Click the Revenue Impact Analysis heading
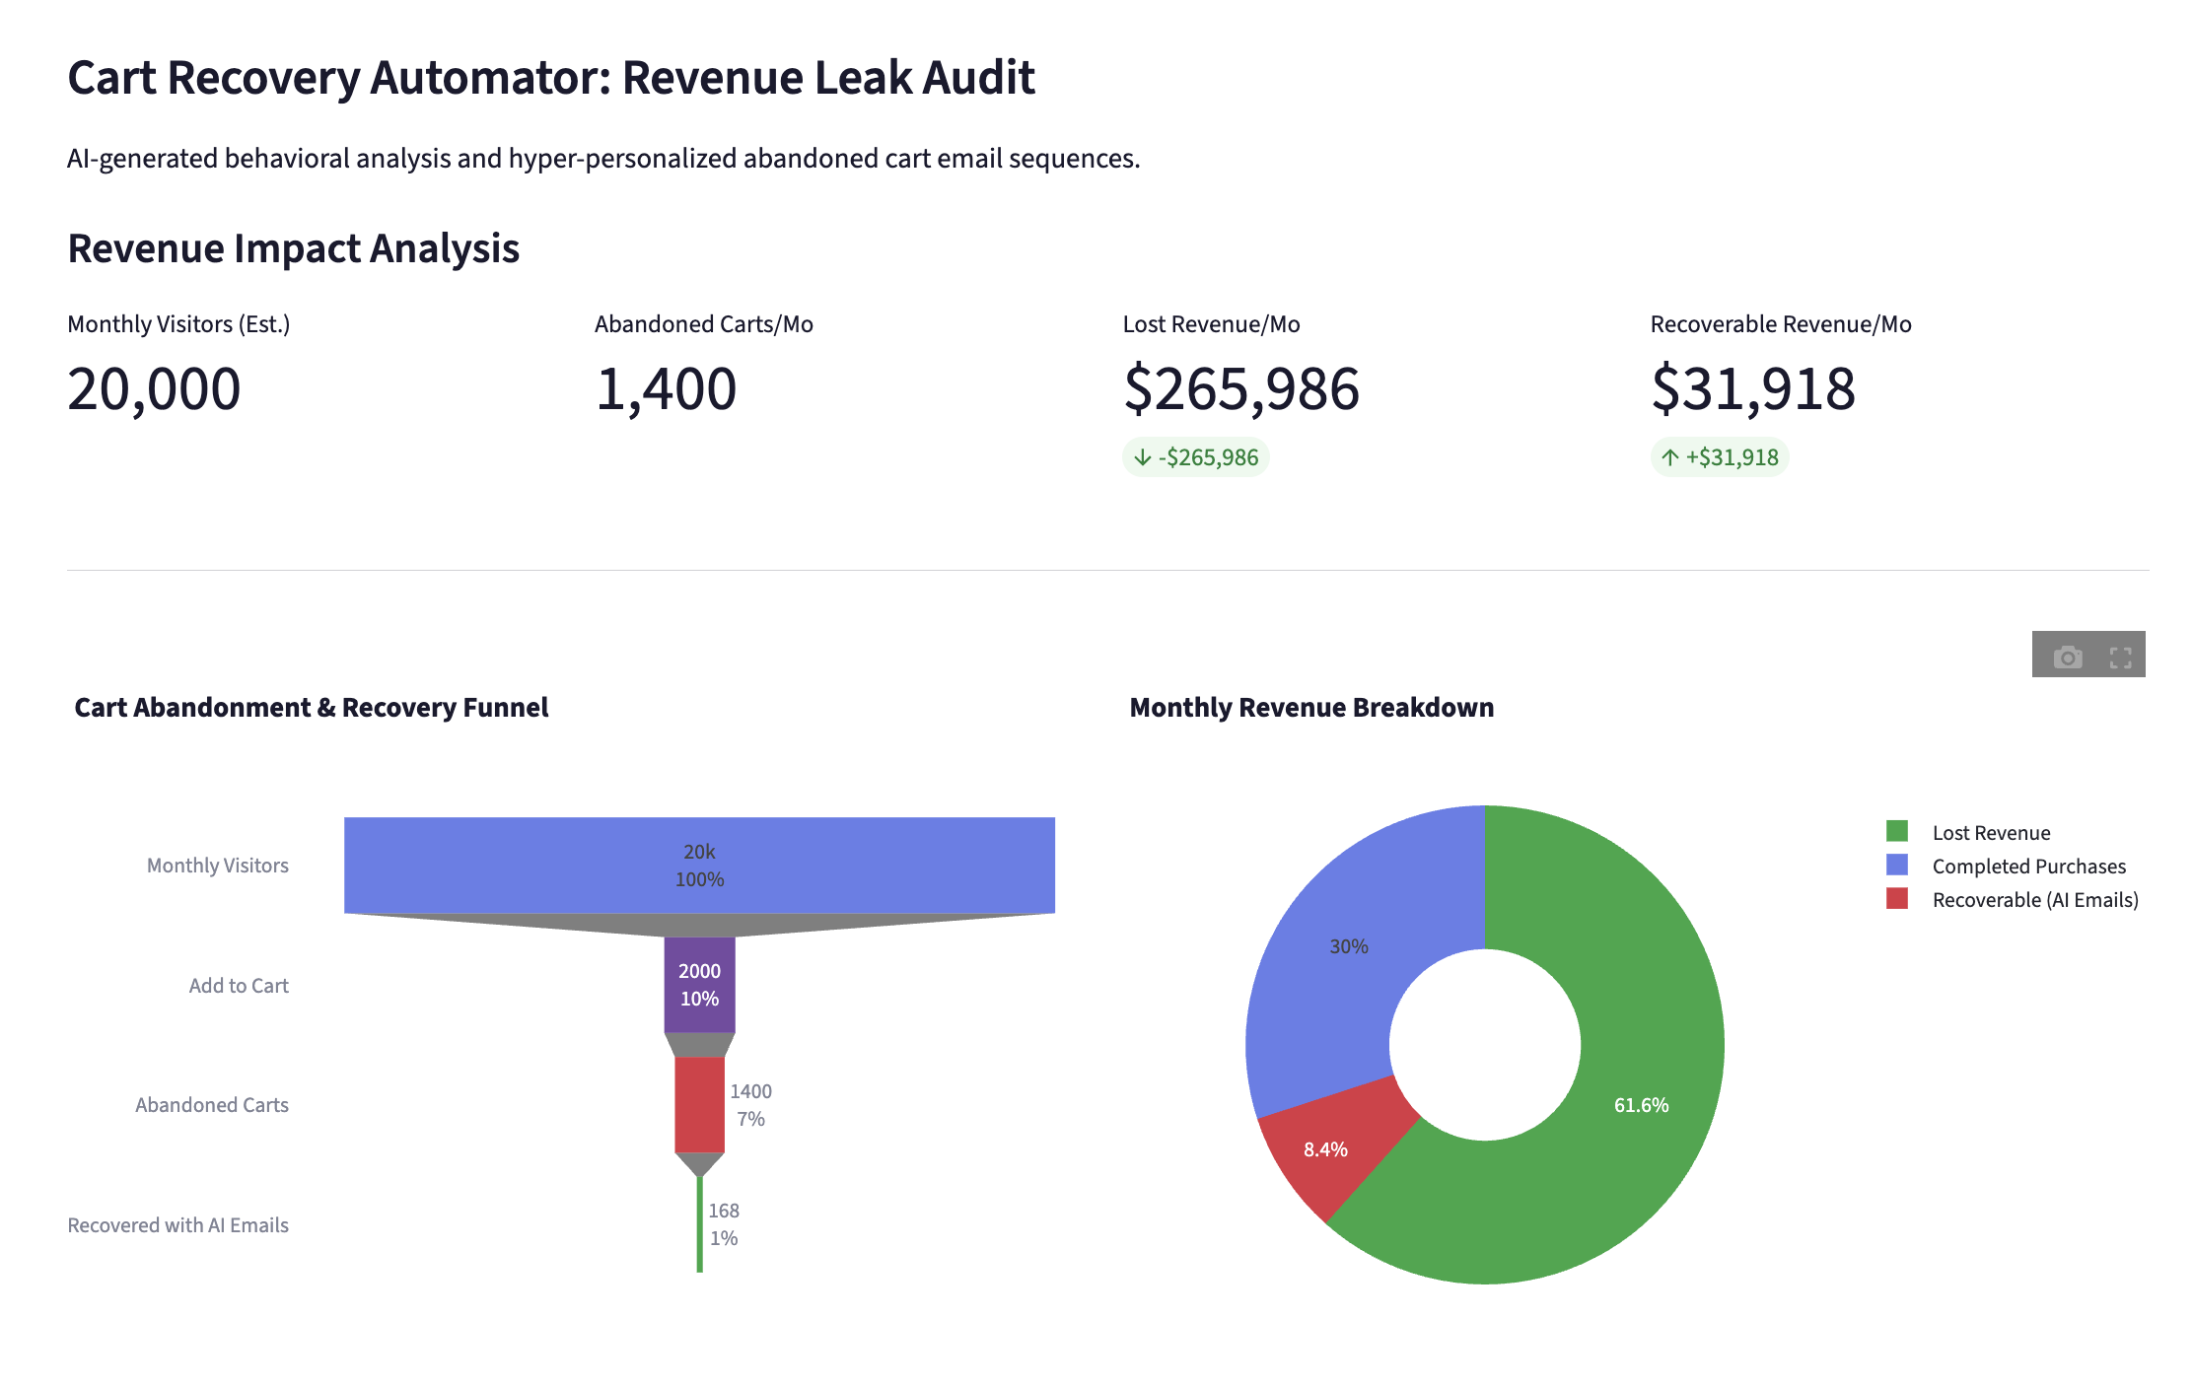 (x=293, y=248)
